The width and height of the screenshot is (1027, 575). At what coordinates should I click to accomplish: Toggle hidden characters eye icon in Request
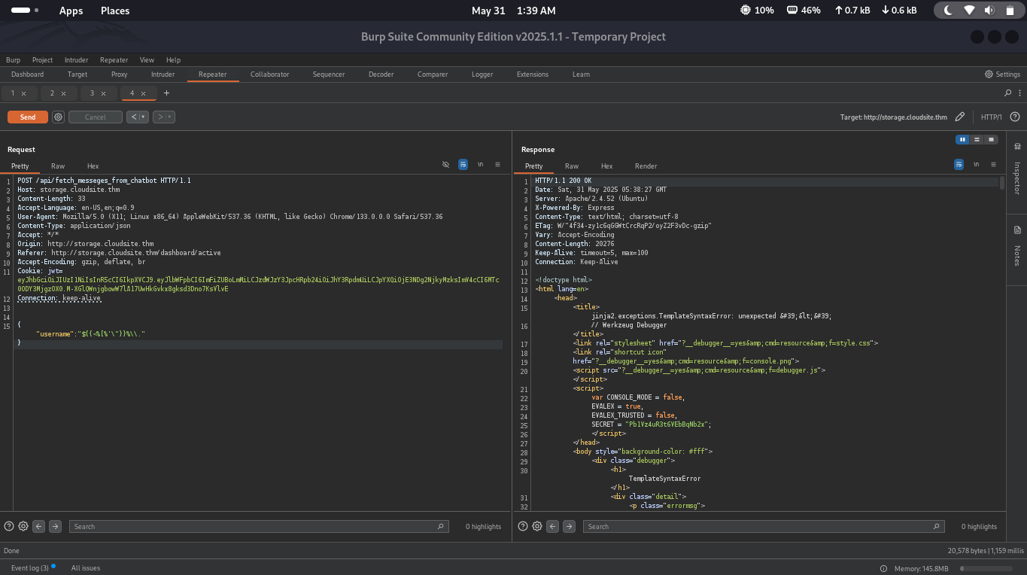[x=445, y=164]
